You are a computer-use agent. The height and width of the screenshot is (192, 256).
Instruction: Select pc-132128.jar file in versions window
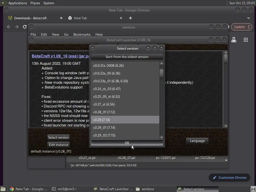pos(205,157)
